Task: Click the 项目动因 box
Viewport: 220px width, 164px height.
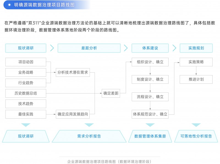Action: 26,62
